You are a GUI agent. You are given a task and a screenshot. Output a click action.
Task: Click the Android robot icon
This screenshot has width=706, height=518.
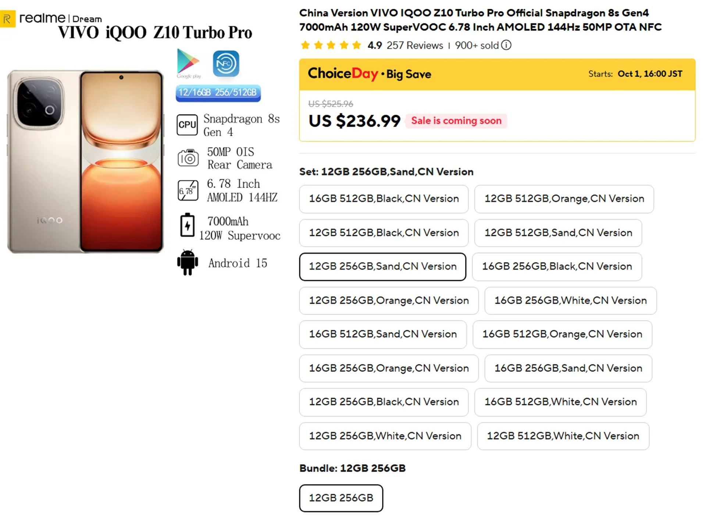[188, 262]
